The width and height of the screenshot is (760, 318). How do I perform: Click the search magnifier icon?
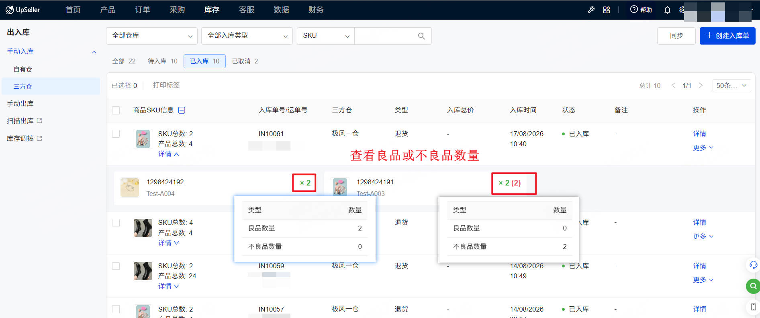click(x=421, y=36)
